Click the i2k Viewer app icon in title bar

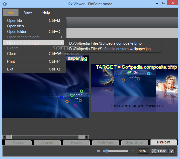click(x=5, y=4)
